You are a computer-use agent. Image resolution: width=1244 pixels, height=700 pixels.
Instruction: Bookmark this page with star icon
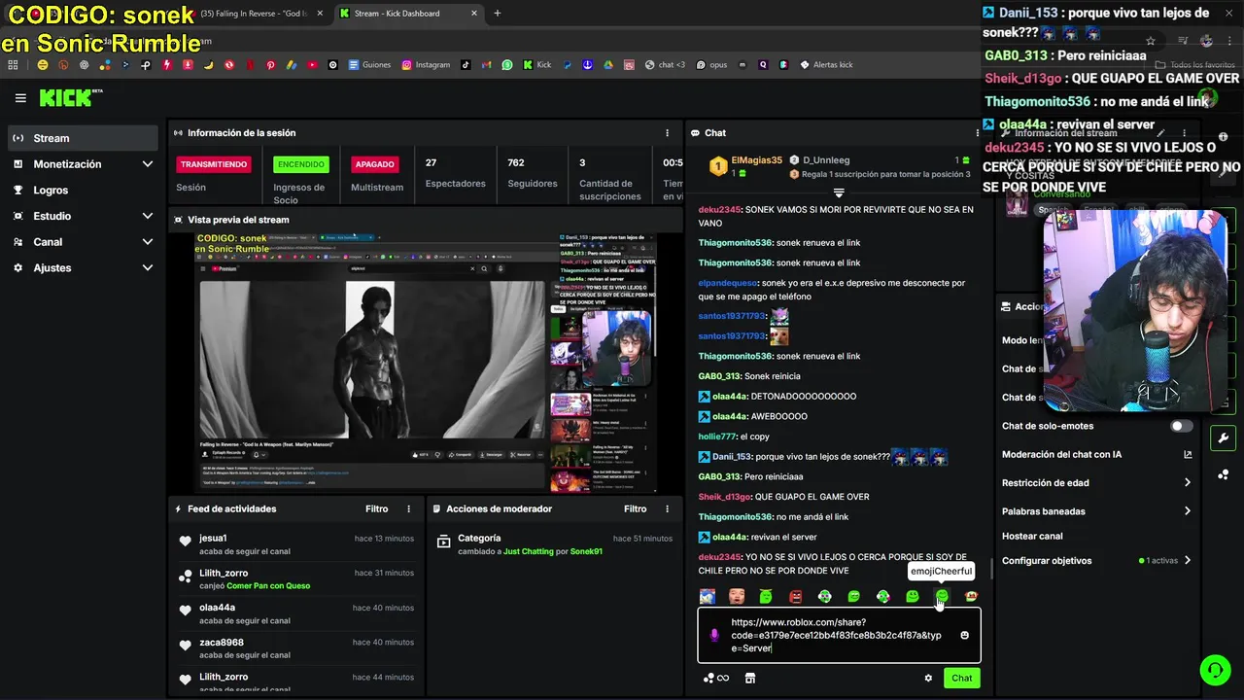click(1151, 41)
